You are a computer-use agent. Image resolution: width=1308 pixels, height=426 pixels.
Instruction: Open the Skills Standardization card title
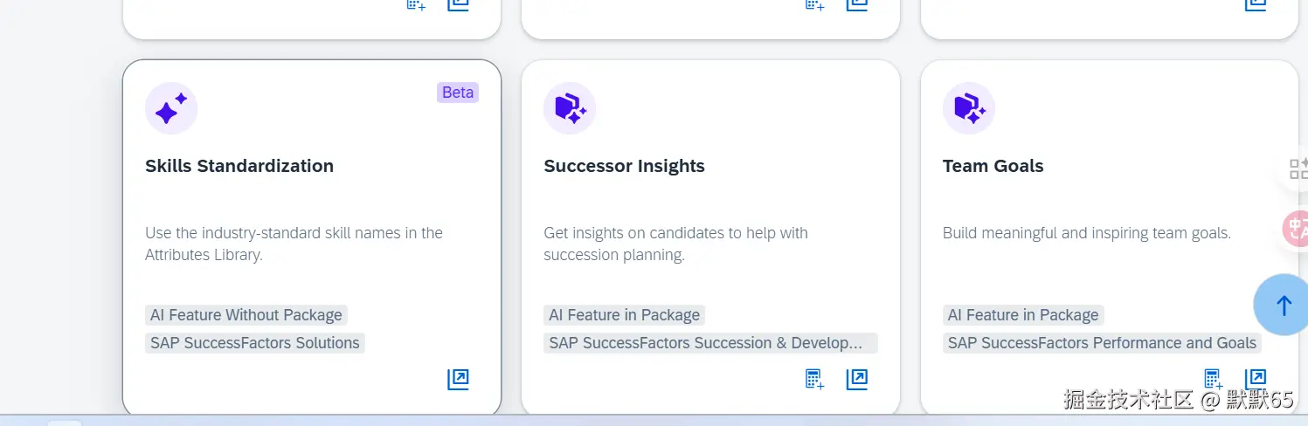(x=239, y=166)
